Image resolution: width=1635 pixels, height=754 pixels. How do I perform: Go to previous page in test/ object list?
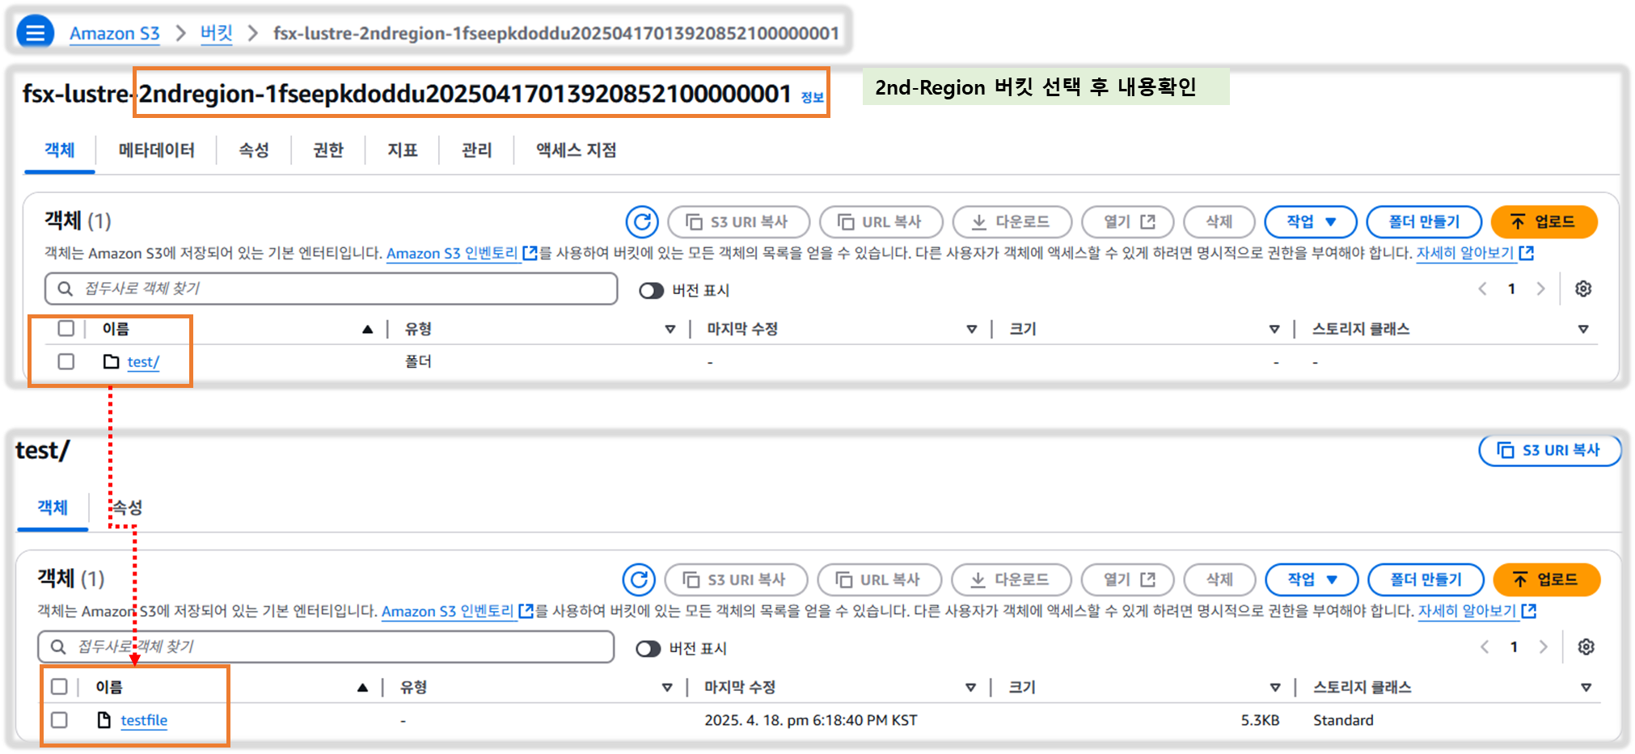[1485, 647]
